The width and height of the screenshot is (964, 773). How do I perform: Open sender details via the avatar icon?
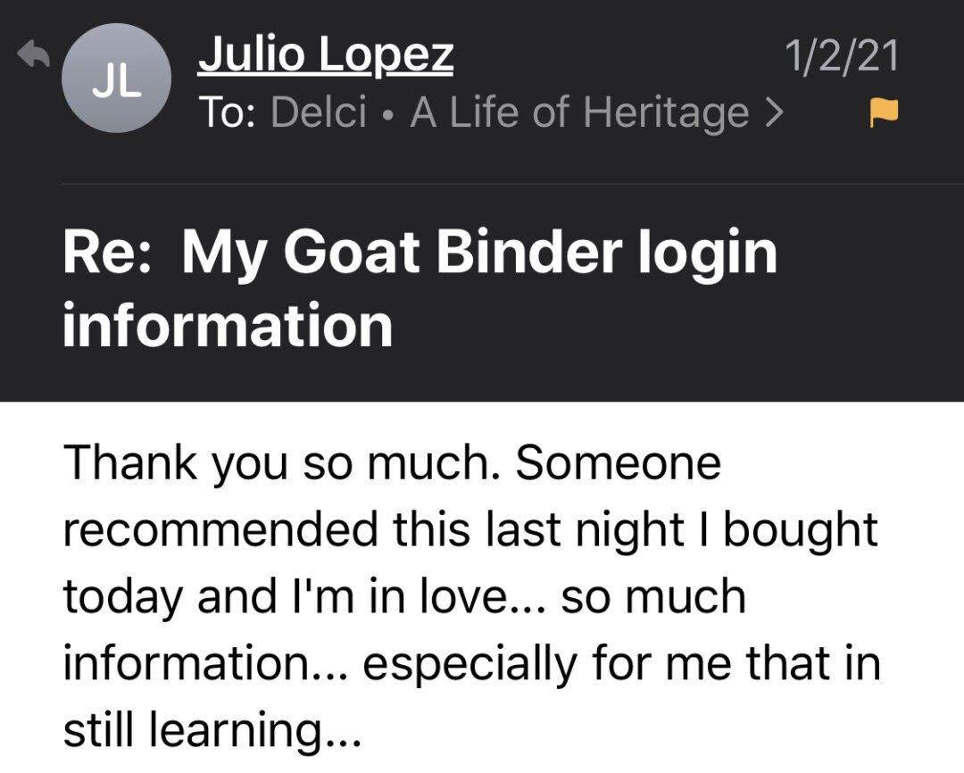click(x=115, y=79)
